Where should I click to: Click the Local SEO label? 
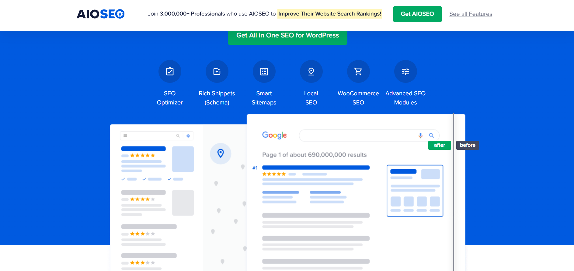(311, 98)
